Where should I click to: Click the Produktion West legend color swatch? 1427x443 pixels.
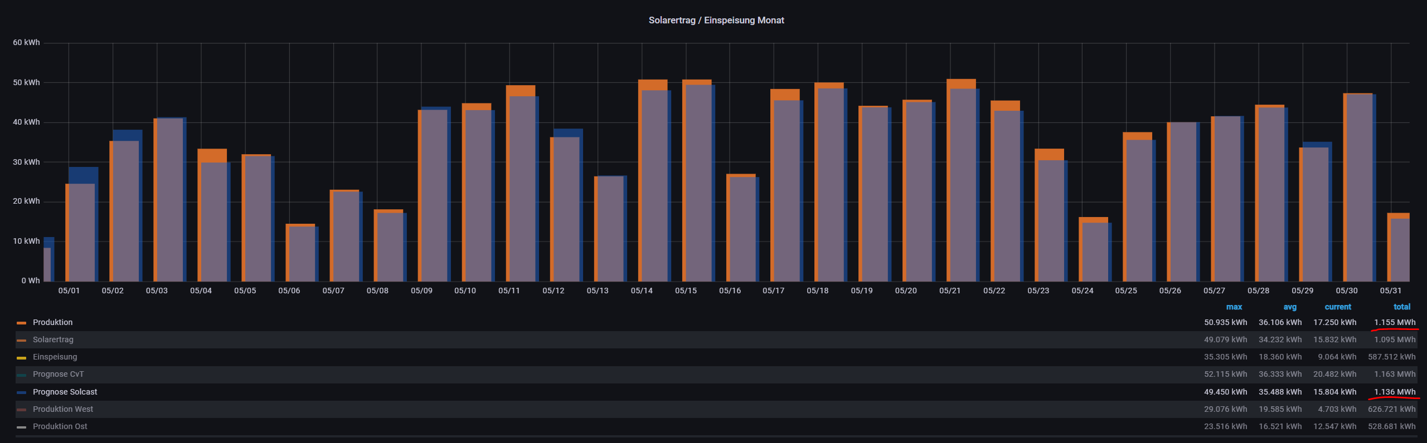coord(21,410)
